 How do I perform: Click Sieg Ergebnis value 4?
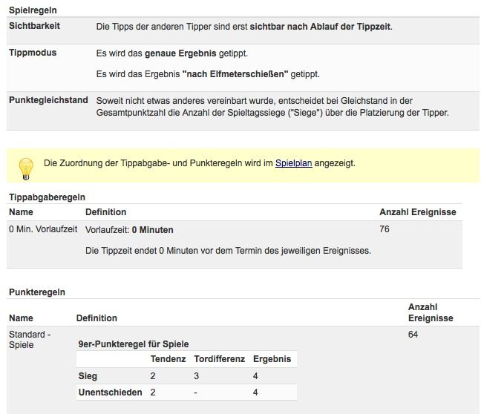tap(255, 376)
